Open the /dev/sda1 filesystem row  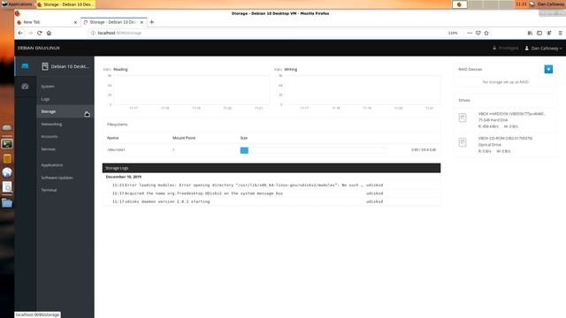point(272,150)
